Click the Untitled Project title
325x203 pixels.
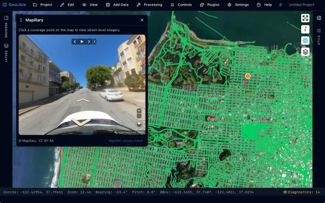tap(301, 5)
